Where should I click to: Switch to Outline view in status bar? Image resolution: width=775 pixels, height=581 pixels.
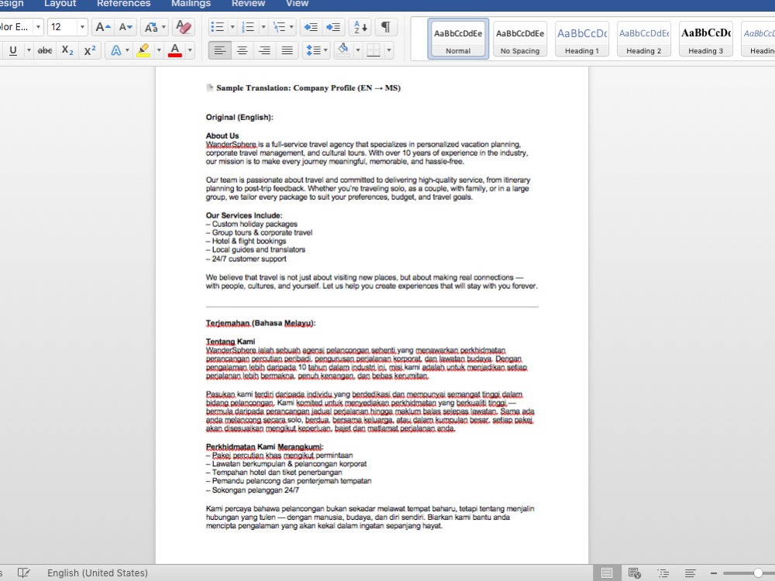coord(663,573)
